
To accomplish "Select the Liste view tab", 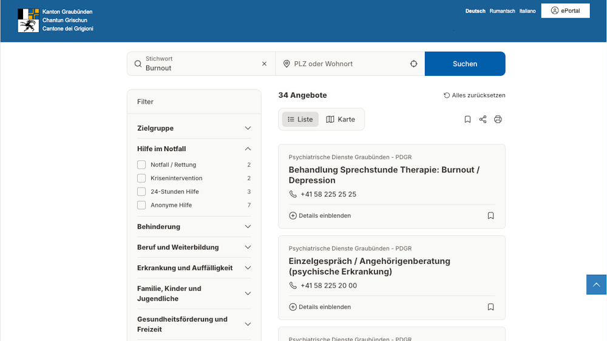I will (x=300, y=119).
